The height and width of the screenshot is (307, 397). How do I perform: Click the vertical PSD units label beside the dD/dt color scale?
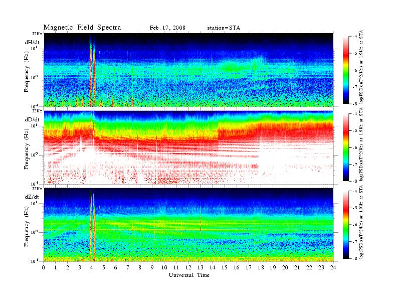[361, 144]
